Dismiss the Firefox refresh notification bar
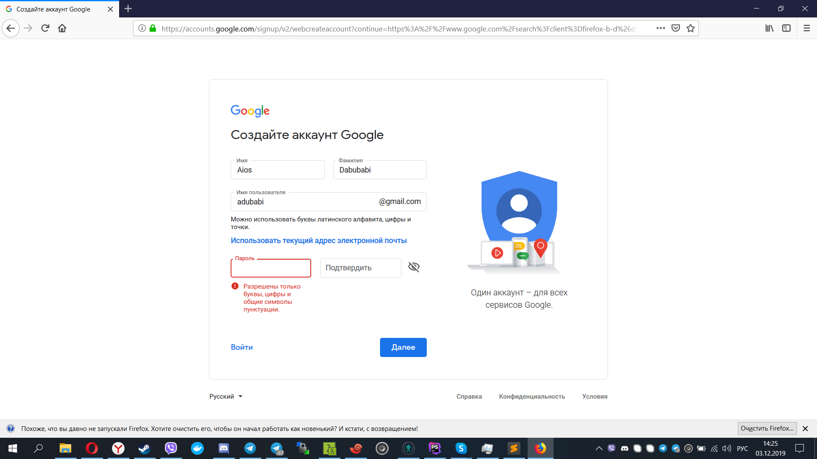The image size is (817, 459). pos(805,428)
